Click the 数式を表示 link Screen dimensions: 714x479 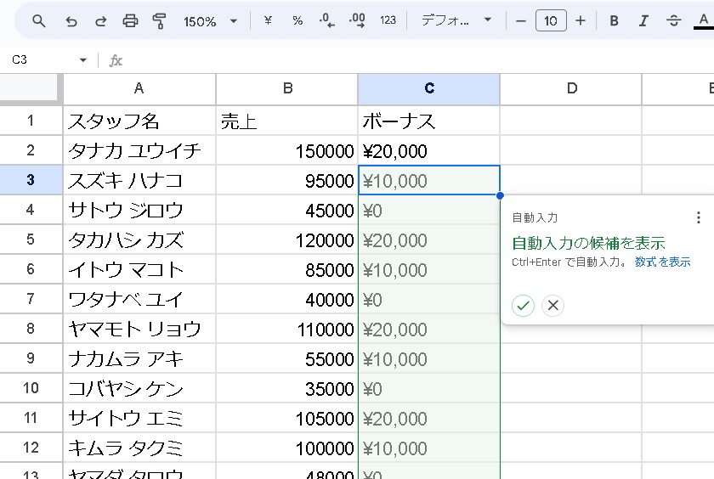point(662,262)
